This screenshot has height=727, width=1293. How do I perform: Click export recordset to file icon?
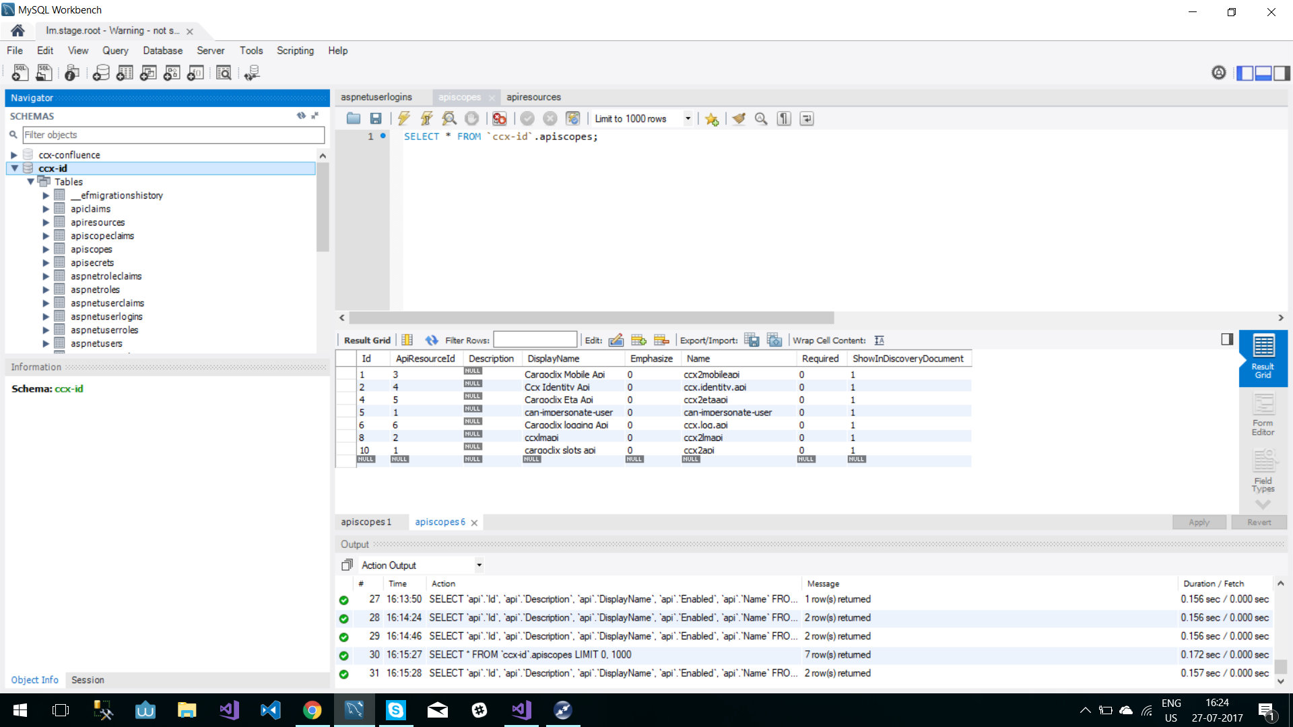(x=752, y=341)
